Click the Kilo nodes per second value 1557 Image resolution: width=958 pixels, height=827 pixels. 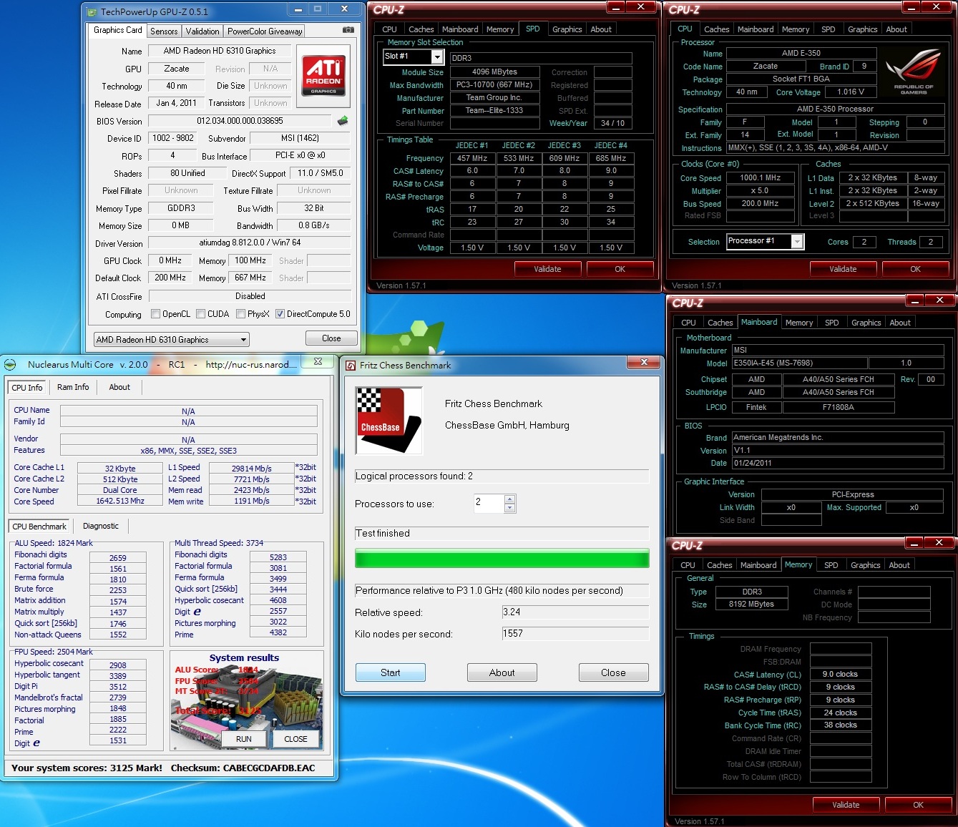click(575, 634)
